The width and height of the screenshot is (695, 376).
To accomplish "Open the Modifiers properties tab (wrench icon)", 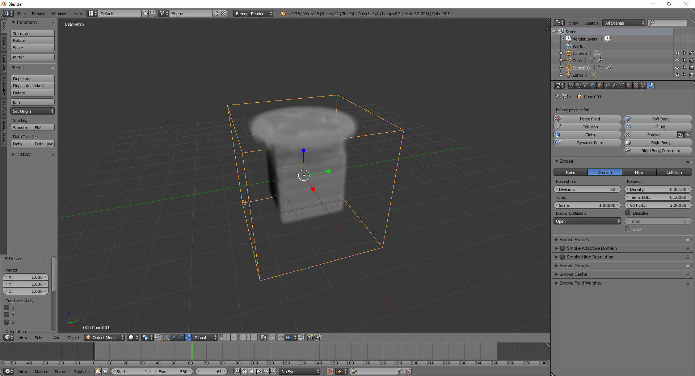I will tap(614, 85).
